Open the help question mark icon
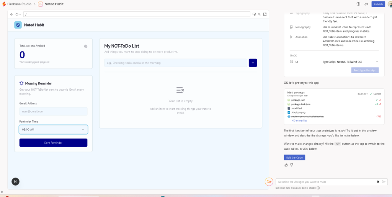The height and width of the screenshot is (197, 392). coord(358,4)
